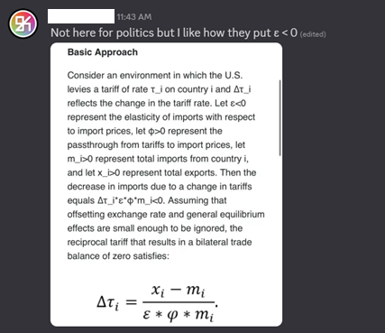This screenshot has width=385, height=333.
Task: Click the "(edited)" label after the message
Action: tap(313, 34)
